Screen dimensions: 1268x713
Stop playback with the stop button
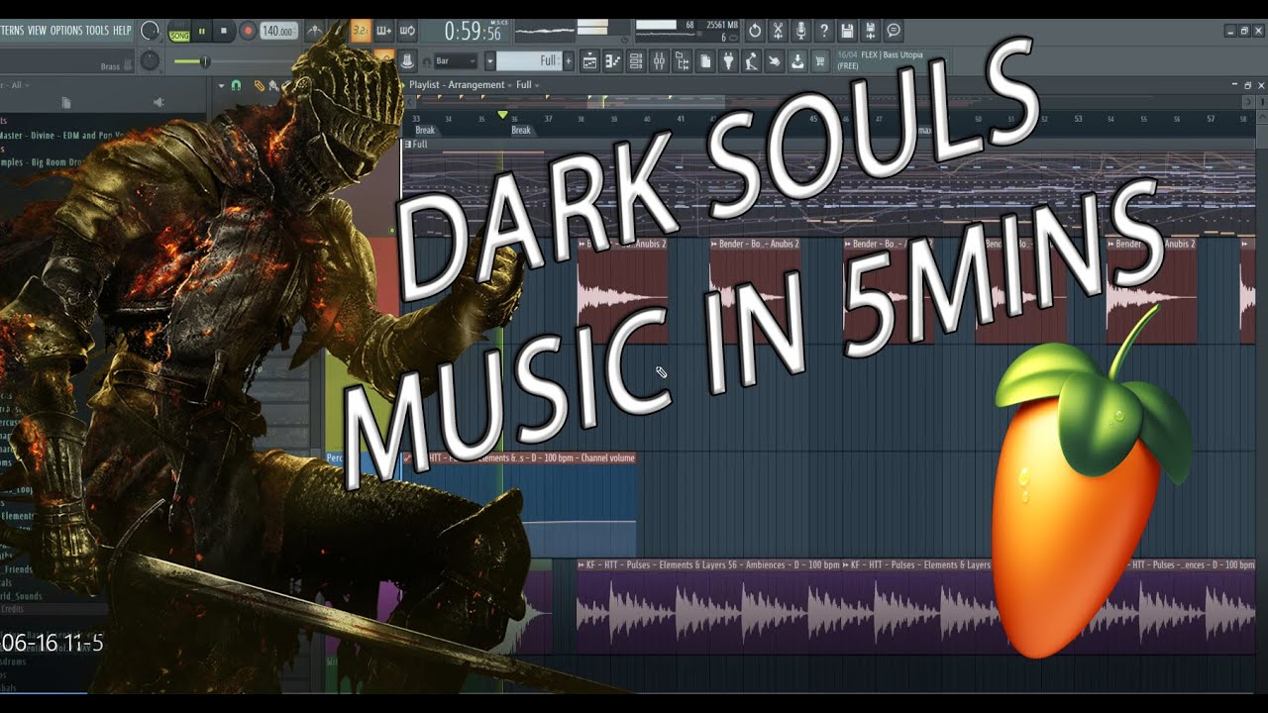click(x=225, y=31)
